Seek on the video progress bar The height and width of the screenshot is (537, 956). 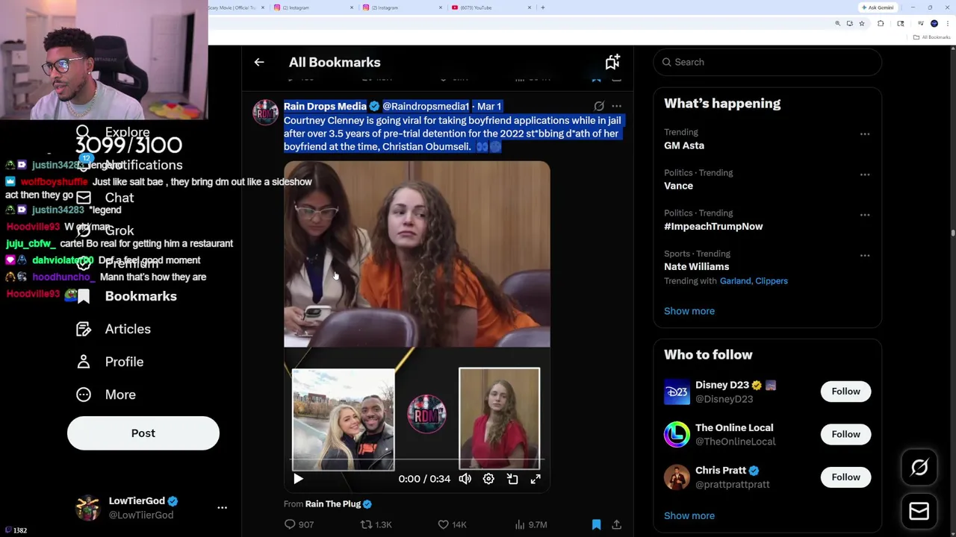click(417, 460)
